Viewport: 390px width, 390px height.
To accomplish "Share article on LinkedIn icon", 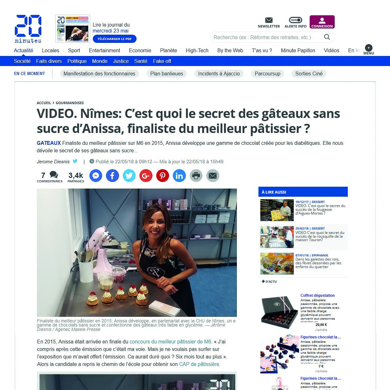I will click(x=179, y=176).
